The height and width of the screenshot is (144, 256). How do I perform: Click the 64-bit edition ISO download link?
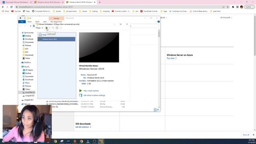(x=83, y=127)
